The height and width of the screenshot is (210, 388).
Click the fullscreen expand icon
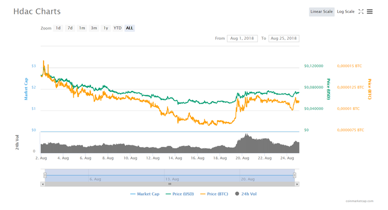[x=361, y=11]
